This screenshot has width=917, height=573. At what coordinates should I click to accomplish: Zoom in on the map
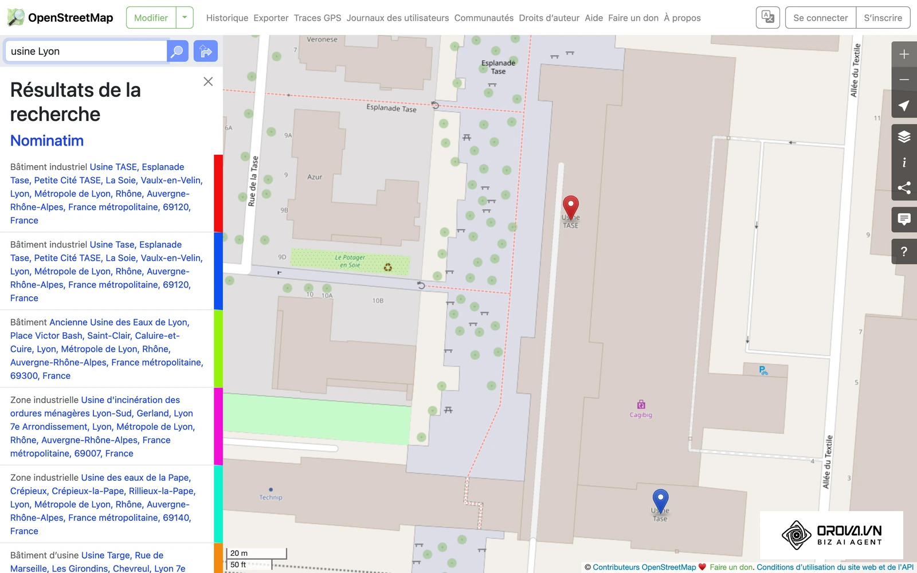click(904, 54)
